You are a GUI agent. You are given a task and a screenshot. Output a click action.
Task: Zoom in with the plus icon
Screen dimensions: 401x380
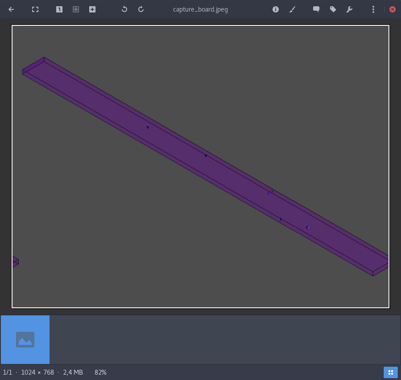pos(92,9)
